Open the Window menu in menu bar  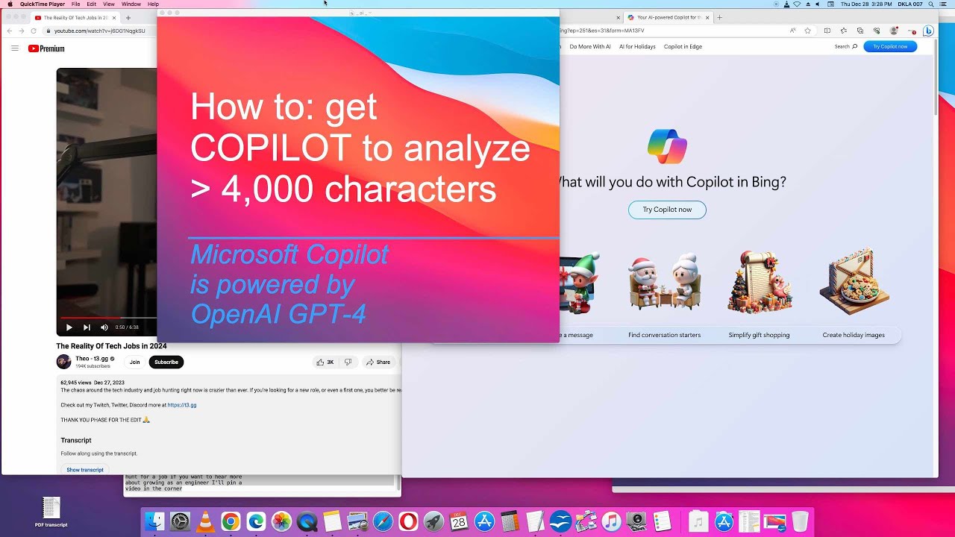pos(131,4)
